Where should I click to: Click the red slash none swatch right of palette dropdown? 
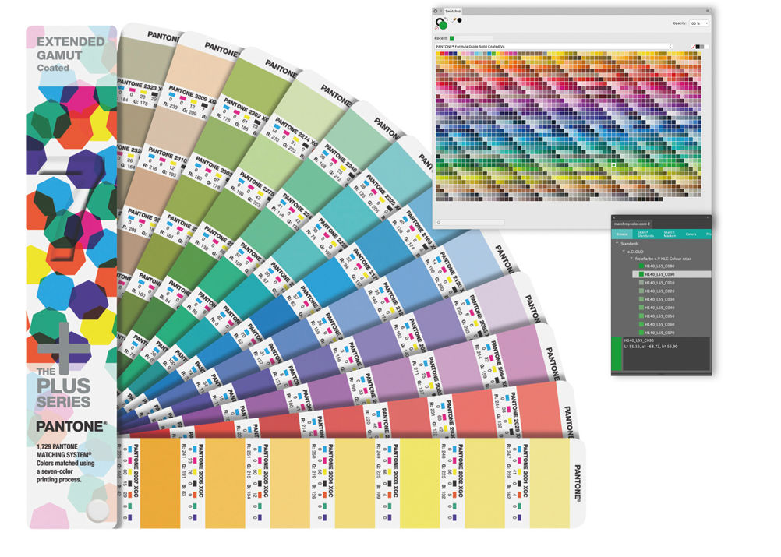[694, 47]
